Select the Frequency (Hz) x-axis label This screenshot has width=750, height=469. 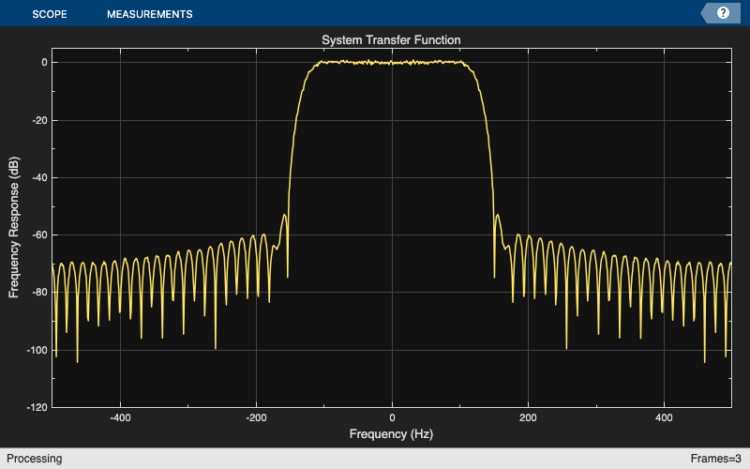coord(391,434)
